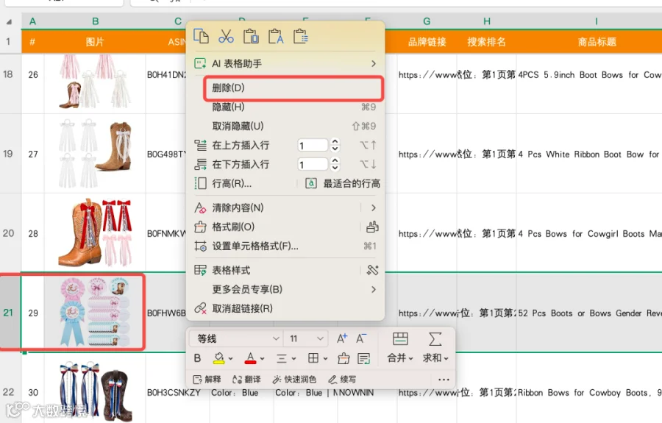Click the 翻译 translate button

[246, 380]
